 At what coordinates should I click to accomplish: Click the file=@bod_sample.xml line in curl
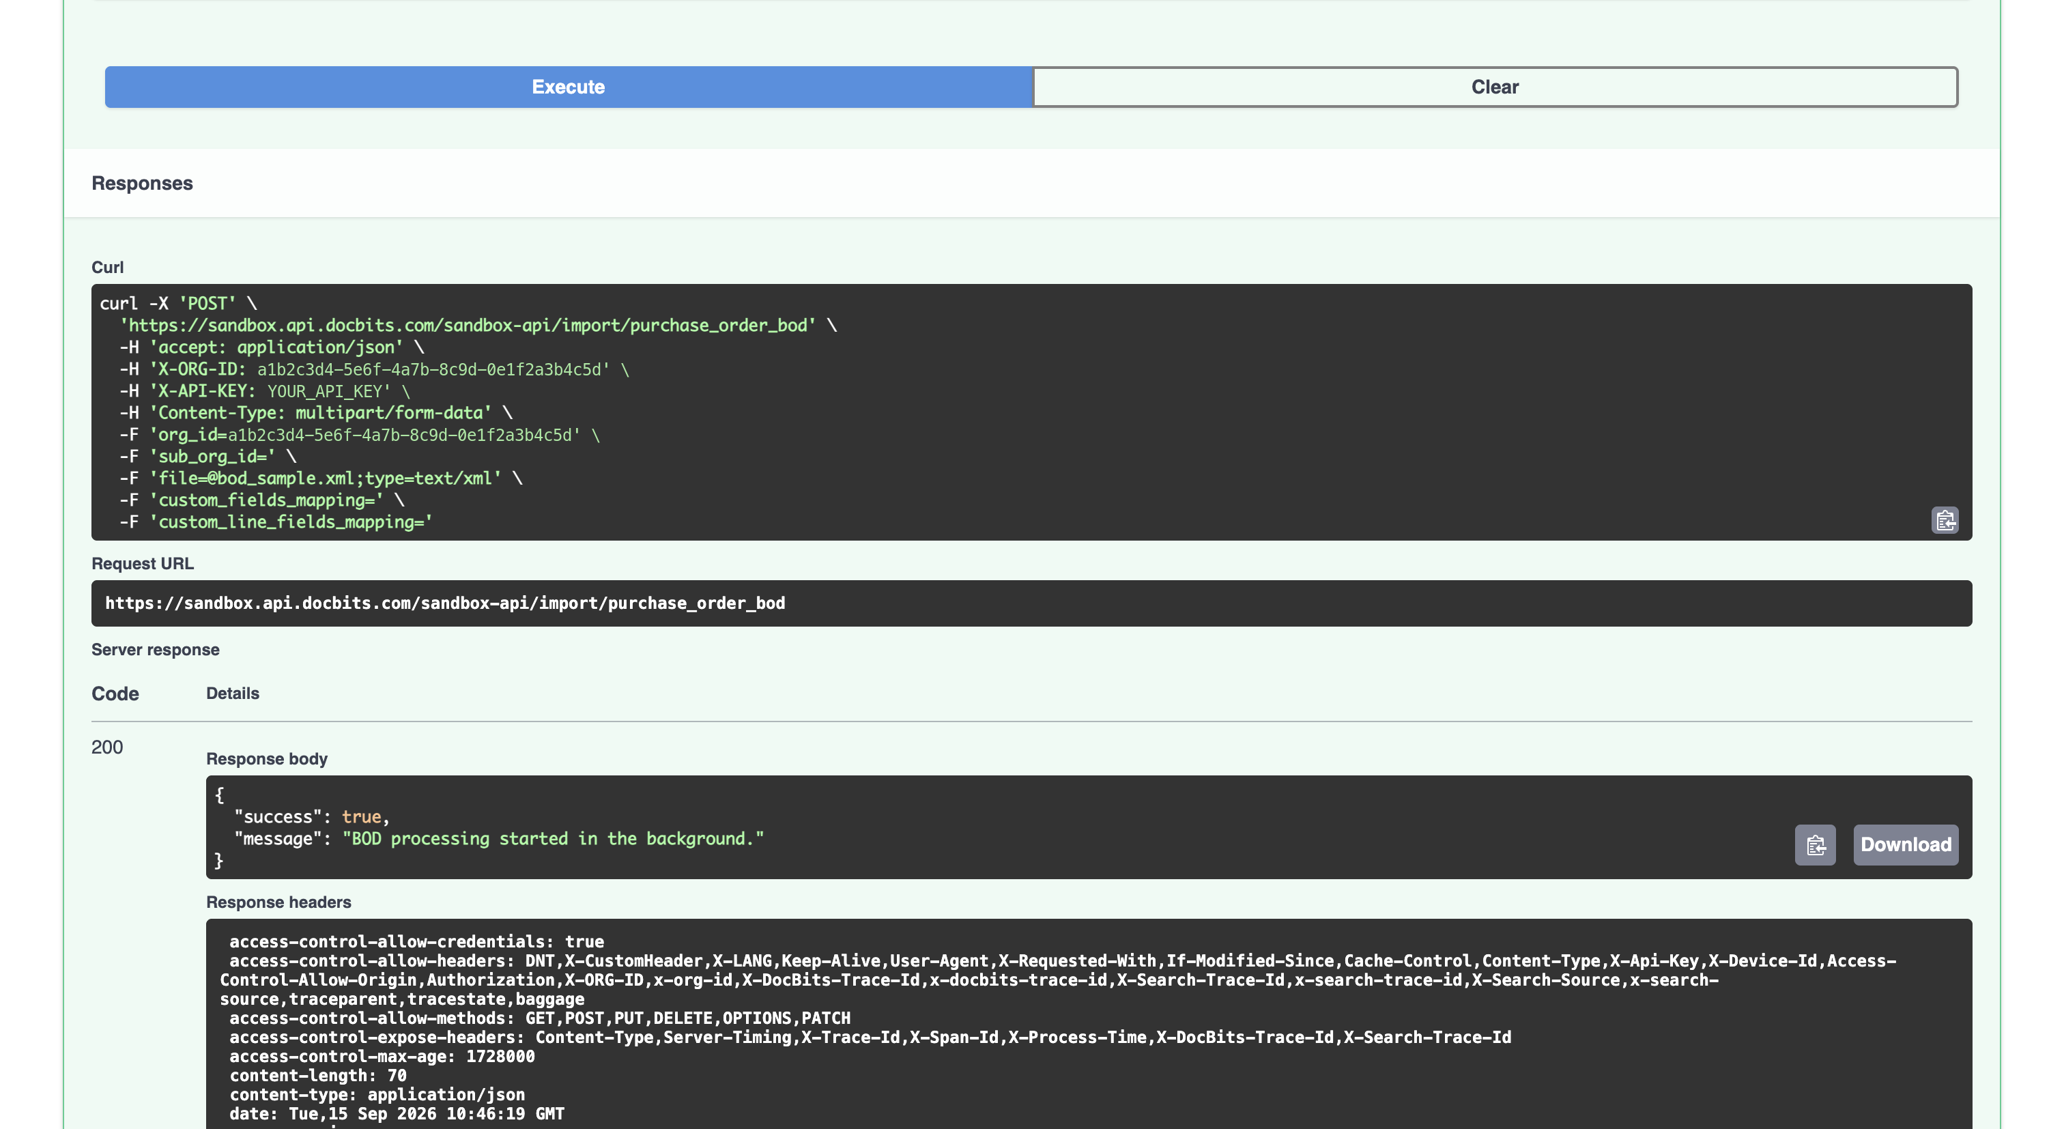pyautogui.click(x=321, y=478)
